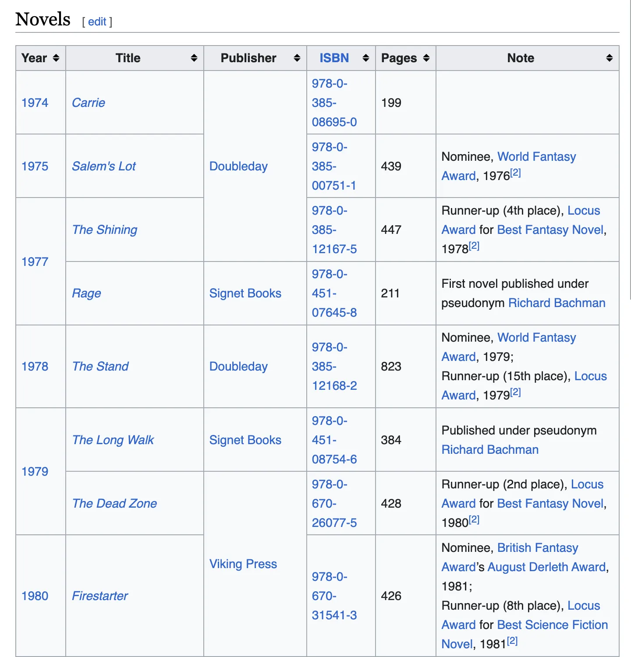The height and width of the screenshot is (657, 631).
Task: Open the 1977 year link
Action: (35, 261)
